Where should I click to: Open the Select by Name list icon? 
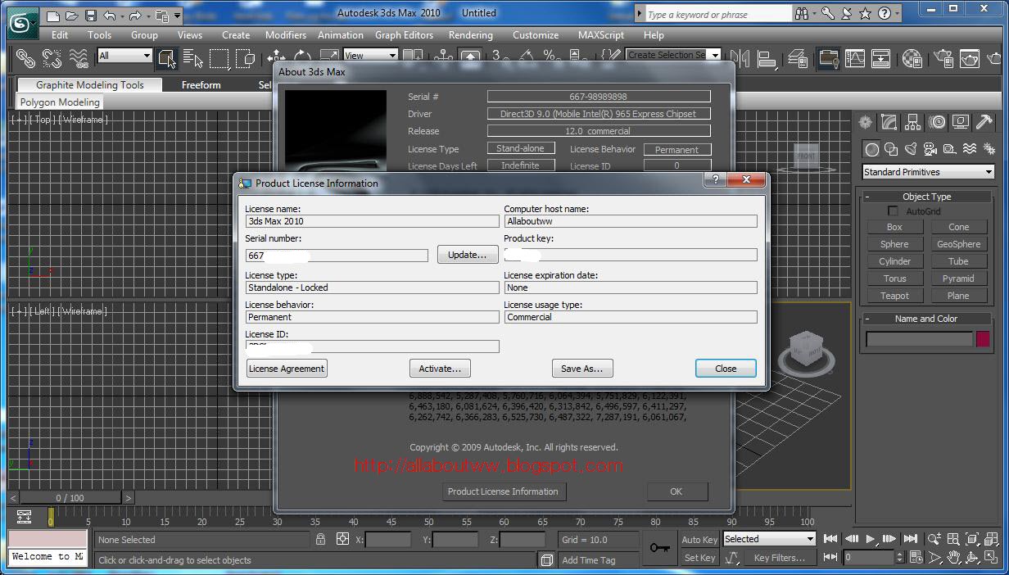click(193, 58)
